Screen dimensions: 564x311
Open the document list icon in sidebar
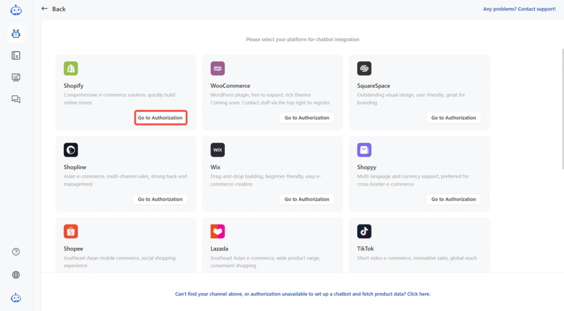[x=16, y=55]
